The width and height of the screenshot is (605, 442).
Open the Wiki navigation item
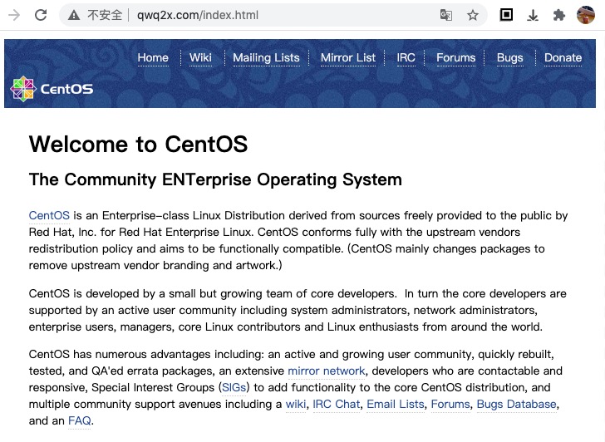pyautogui.click(x=200, y=58)
